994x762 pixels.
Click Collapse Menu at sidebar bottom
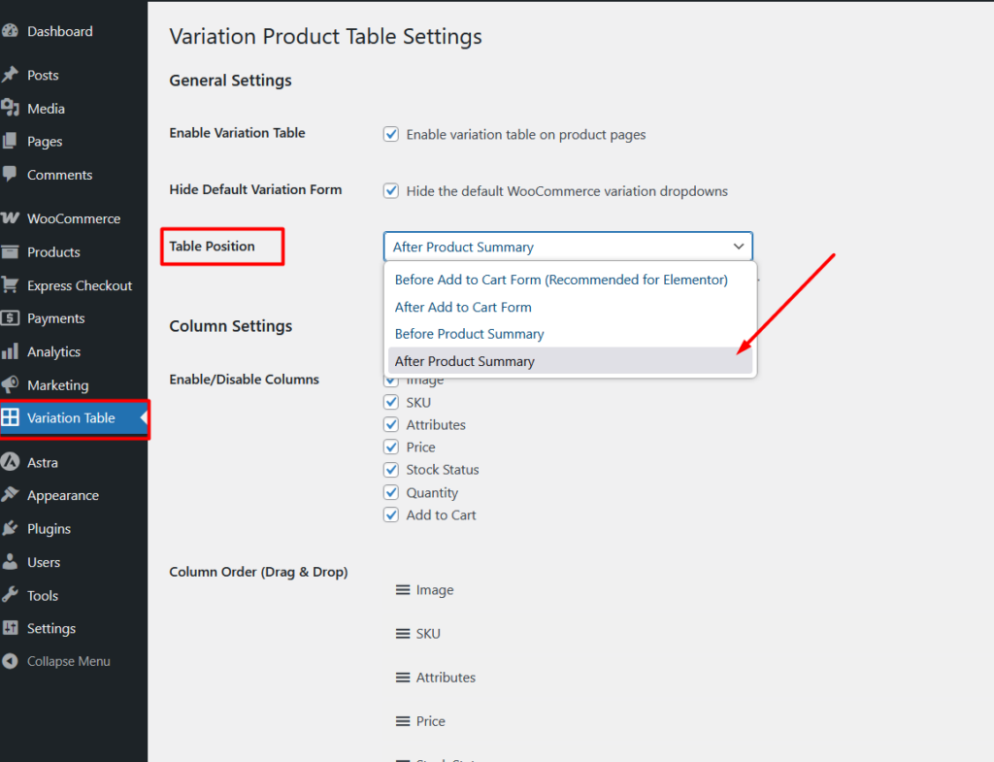pos(68,661)
